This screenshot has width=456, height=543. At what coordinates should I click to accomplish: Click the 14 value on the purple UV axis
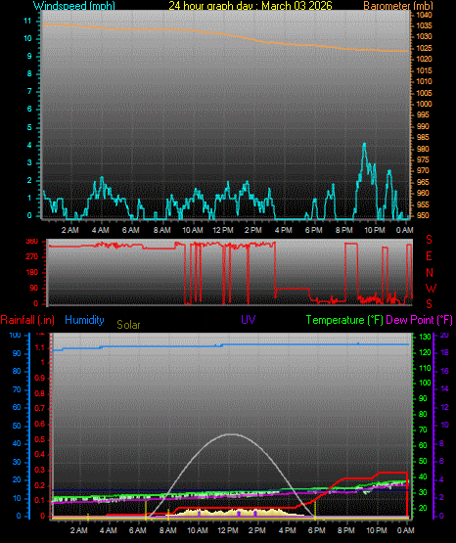pyautogui.click(x=444, y=388)
